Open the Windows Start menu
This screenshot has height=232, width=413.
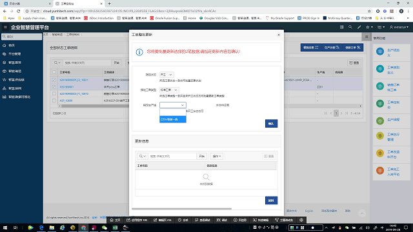(5, 227)
